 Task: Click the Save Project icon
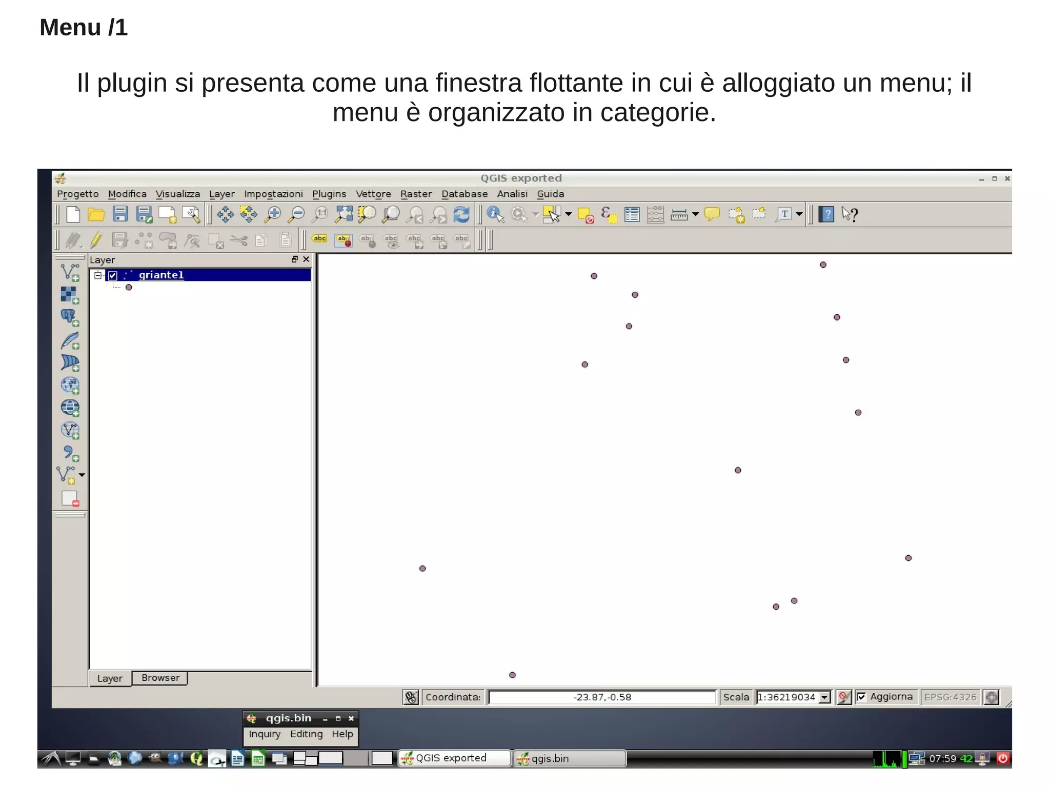click(x=120, y=214)
